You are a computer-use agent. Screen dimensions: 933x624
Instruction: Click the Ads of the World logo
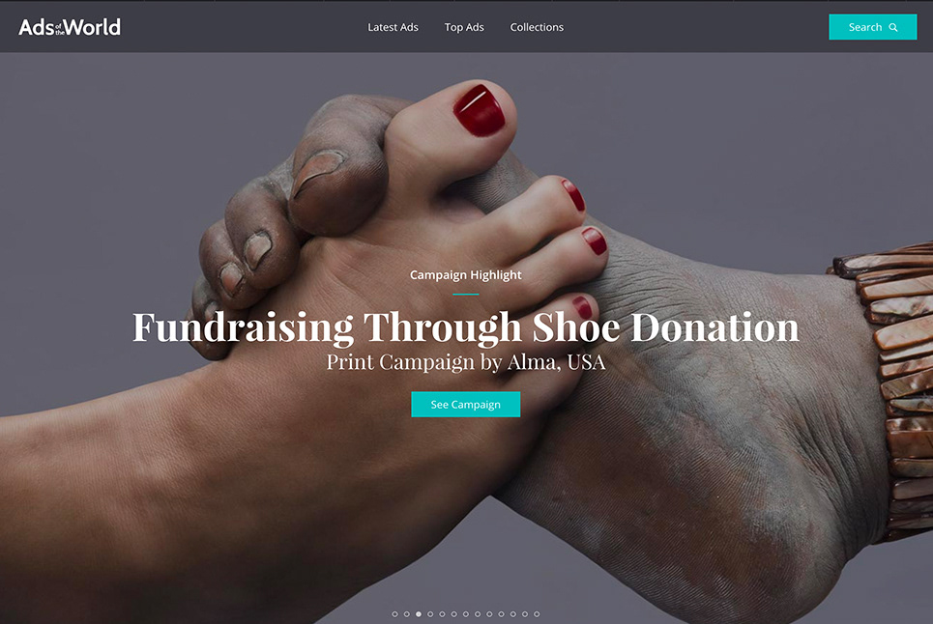pos(70,27)
